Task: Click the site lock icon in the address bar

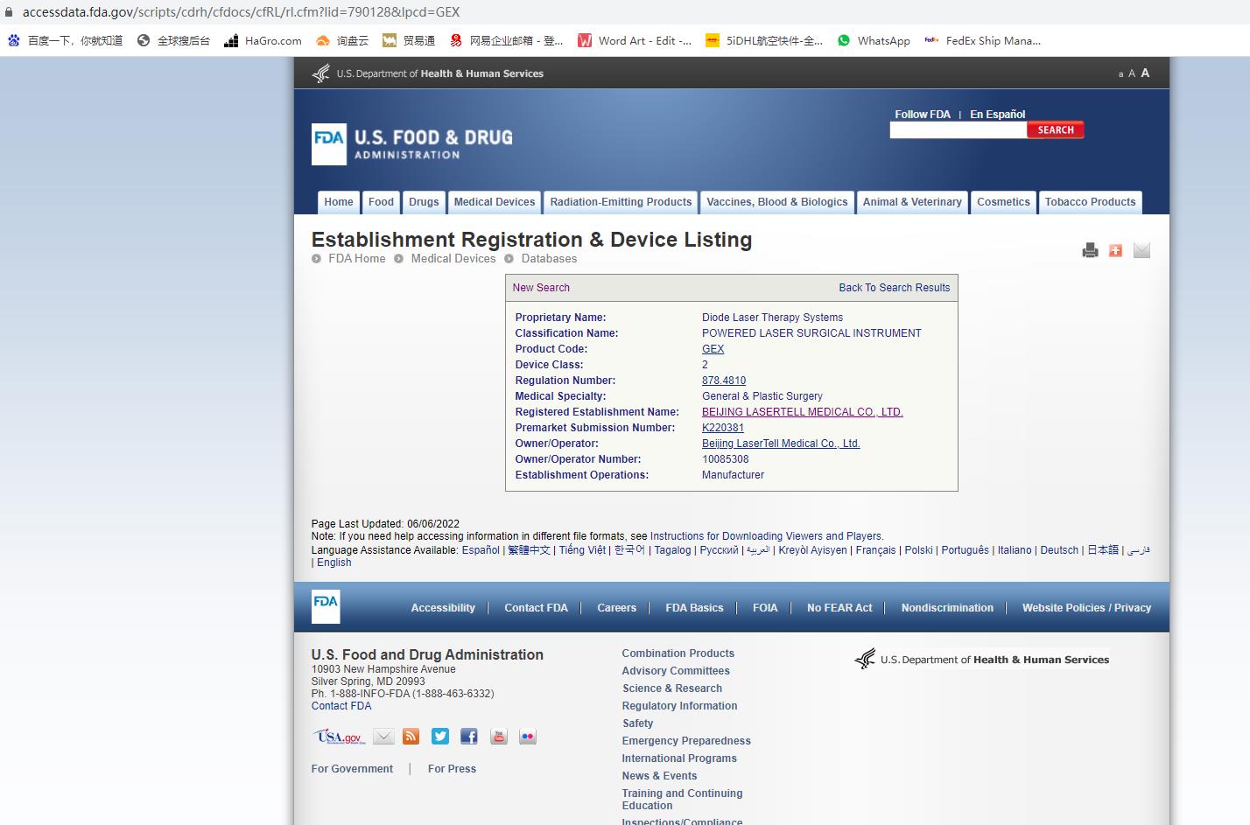Action: pyautogui.click(x=10, y=12)
